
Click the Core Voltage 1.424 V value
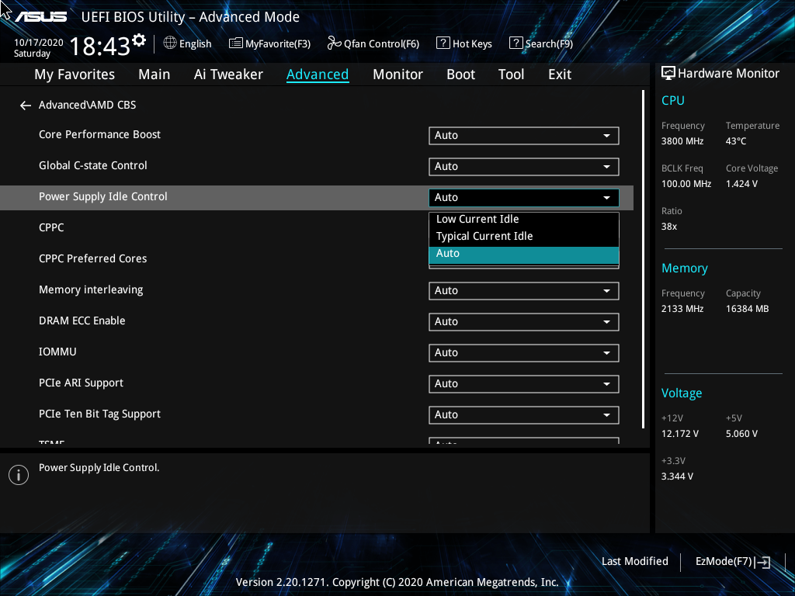click(741, 184)
